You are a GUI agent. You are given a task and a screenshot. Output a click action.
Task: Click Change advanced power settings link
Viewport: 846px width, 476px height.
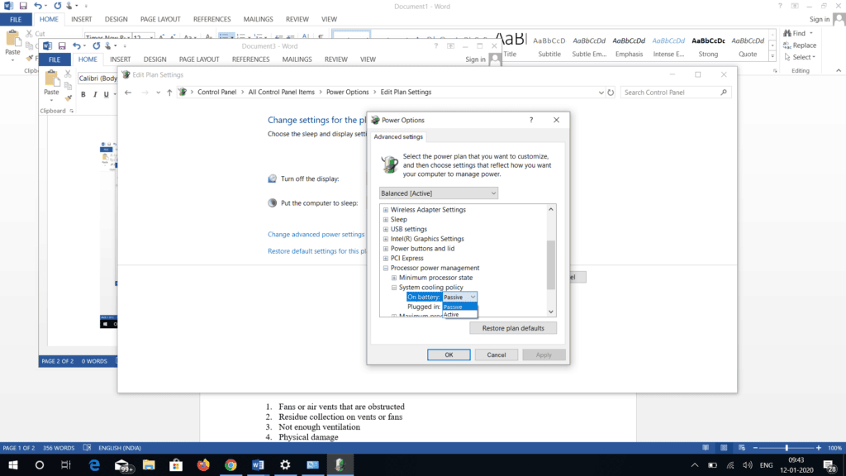pos(316,234)
